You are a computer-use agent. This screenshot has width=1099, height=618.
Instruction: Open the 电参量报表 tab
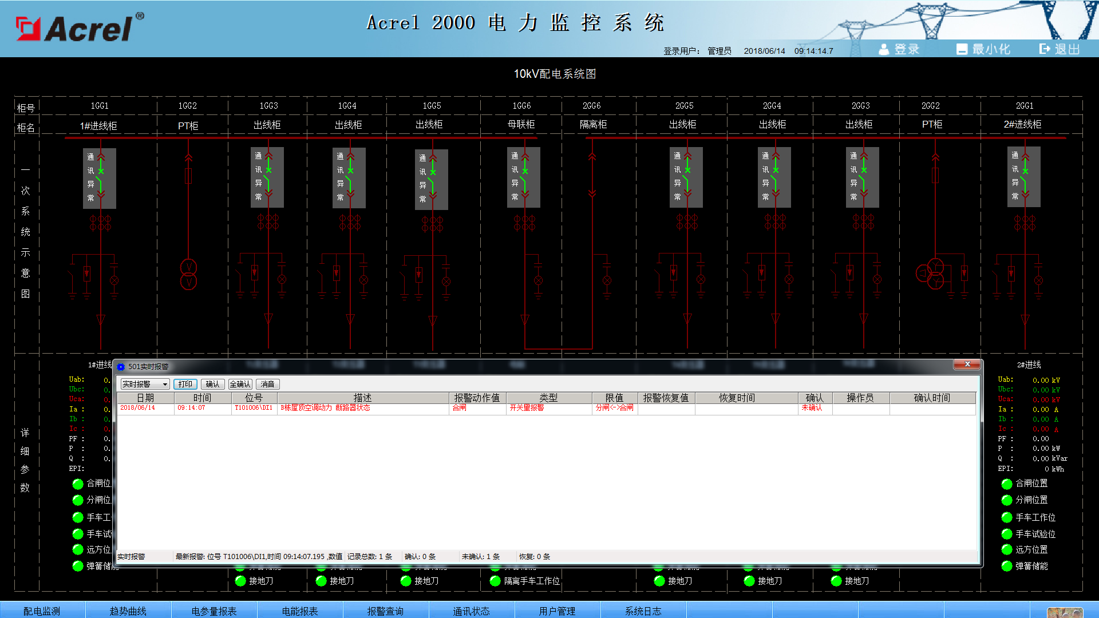click(214, 611)
